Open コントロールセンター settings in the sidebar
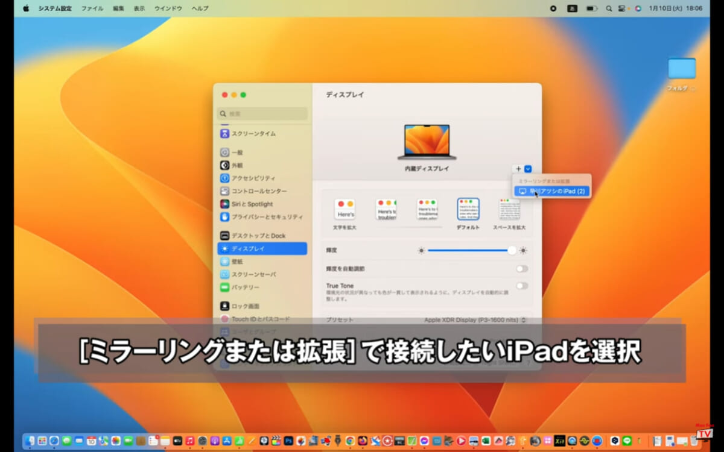 coord(262,191)
